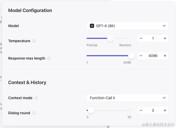Click the Response max length slider handle
This screenshot has width=176, height=128.
click(x=131, y=56)
